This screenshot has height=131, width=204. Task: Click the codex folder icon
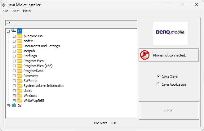coord(20,41)
